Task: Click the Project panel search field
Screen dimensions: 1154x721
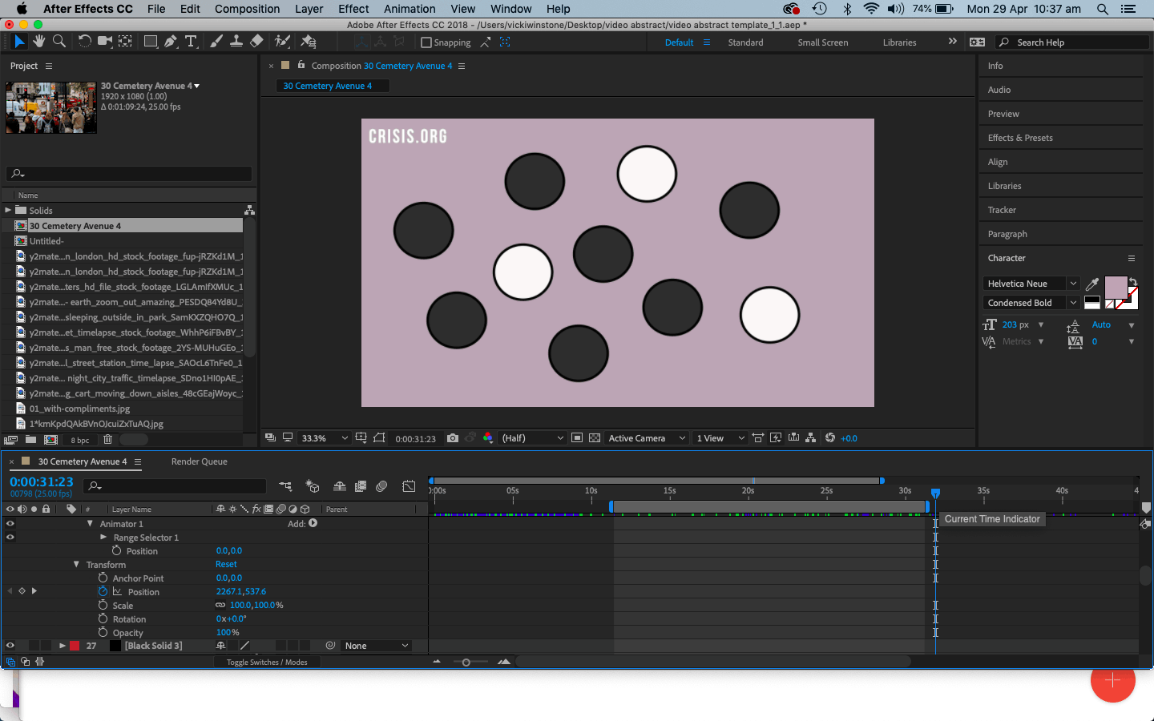Action: click(x=129, y=173)
